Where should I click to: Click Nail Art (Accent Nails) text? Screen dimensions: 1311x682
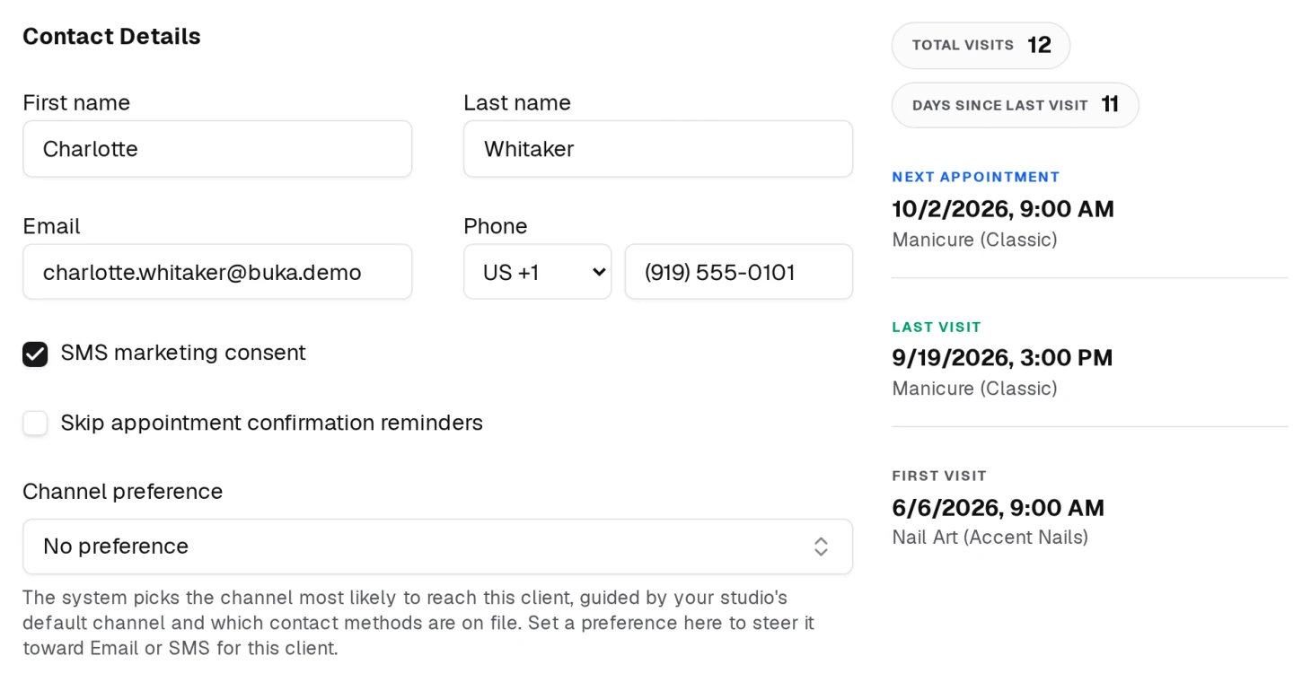tap(990, 538)
